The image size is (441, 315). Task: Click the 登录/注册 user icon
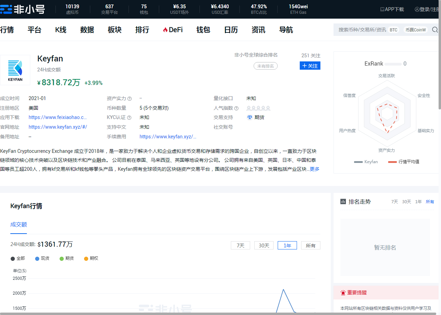[417, 9]
